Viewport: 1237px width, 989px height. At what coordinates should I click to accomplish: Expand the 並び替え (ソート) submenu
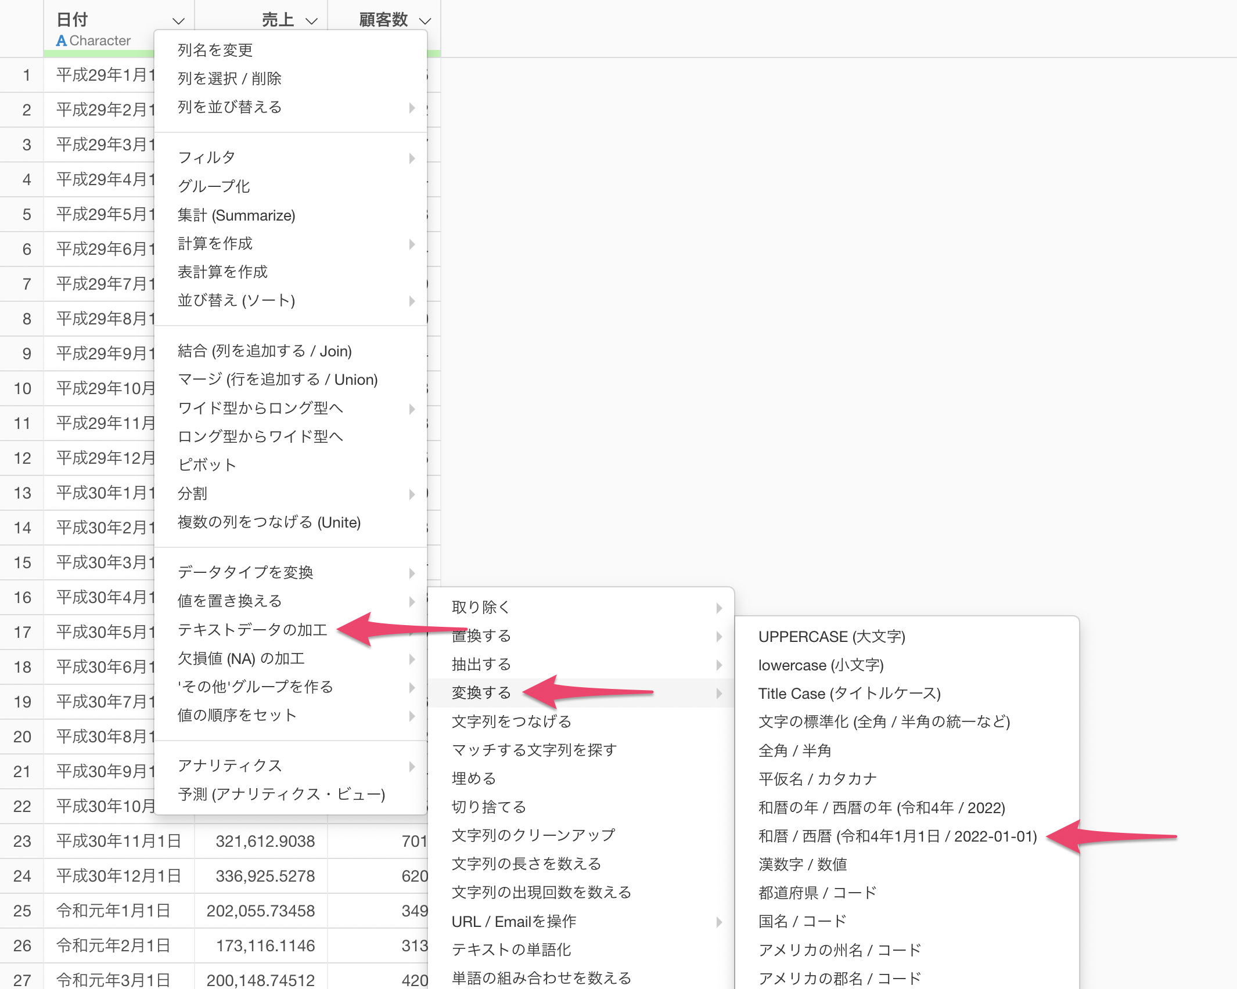tap(290, 300)
